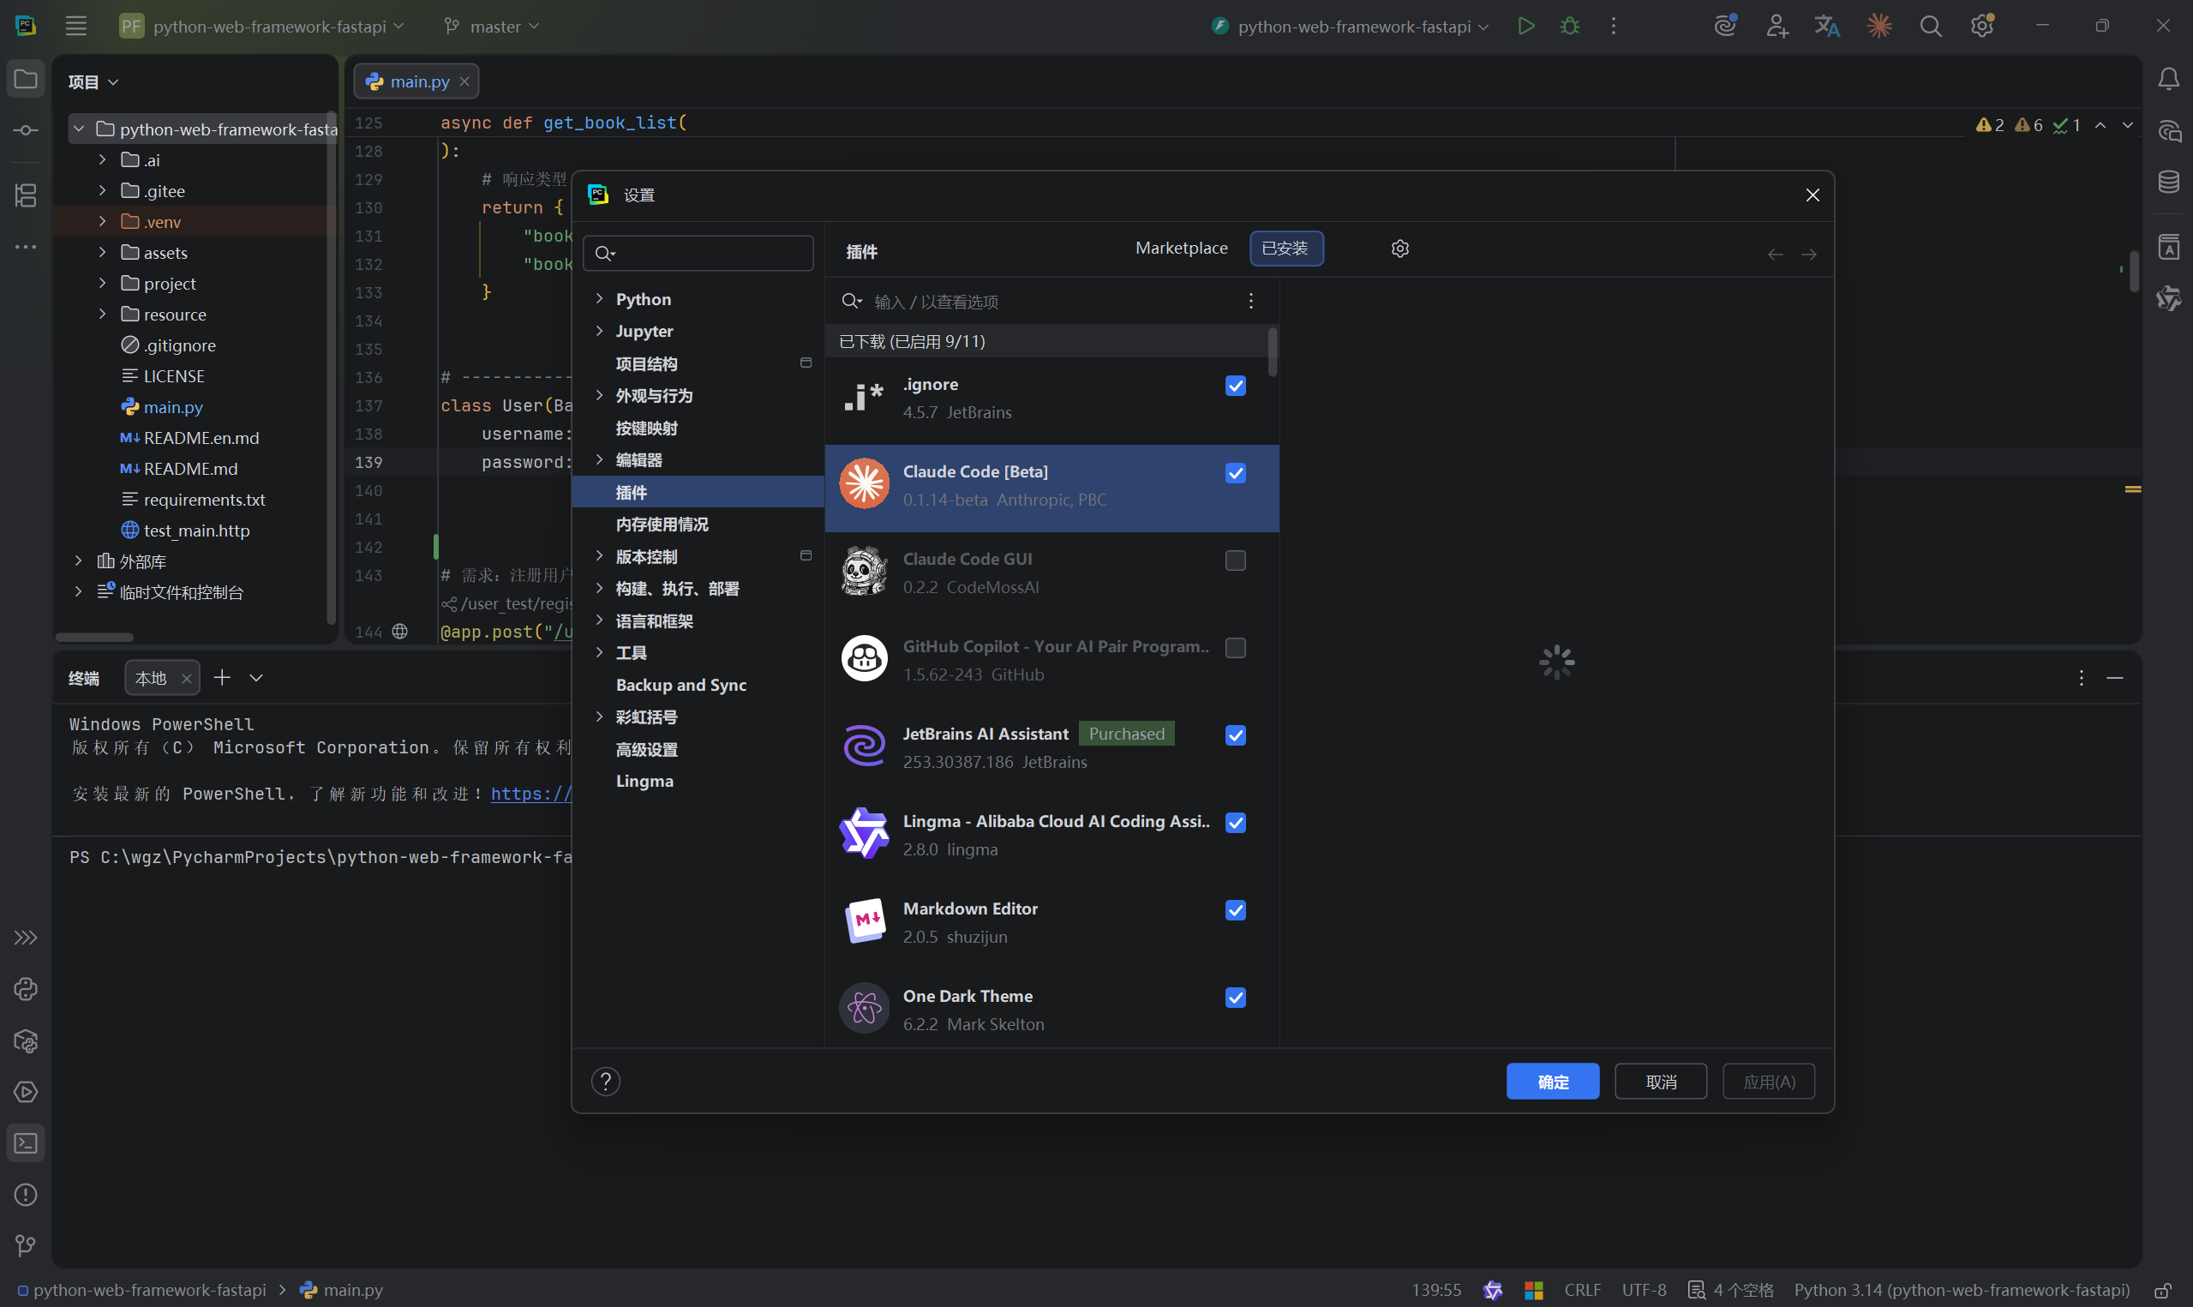
Task: Open the Problems tool window
Action: click(x=26, y=1195)
